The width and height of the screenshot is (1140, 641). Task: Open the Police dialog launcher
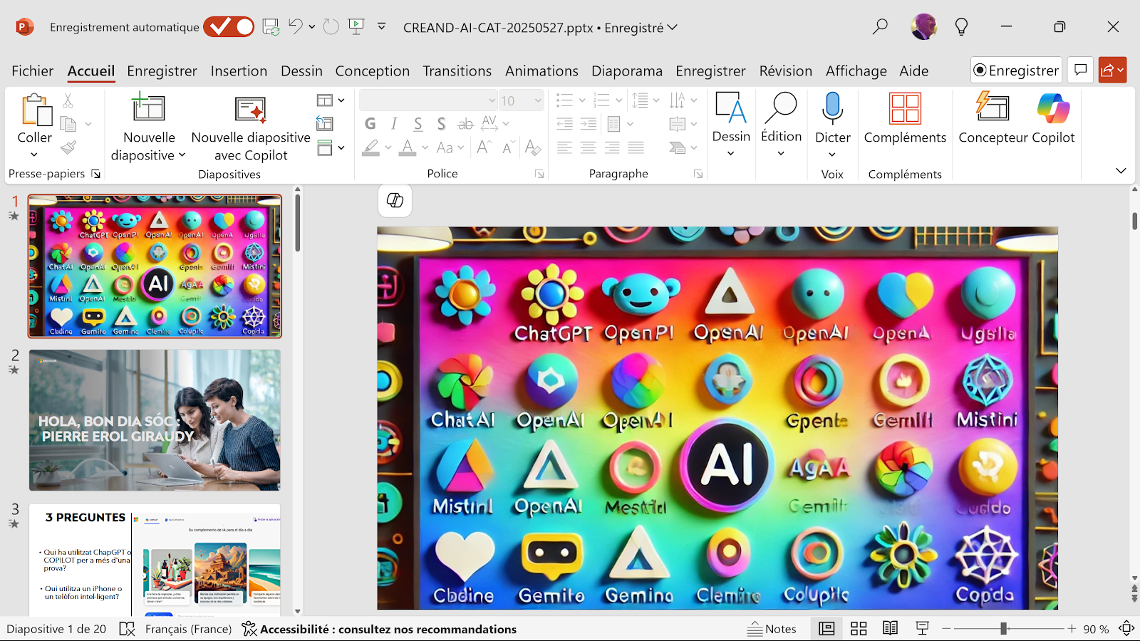click(539, 174)
